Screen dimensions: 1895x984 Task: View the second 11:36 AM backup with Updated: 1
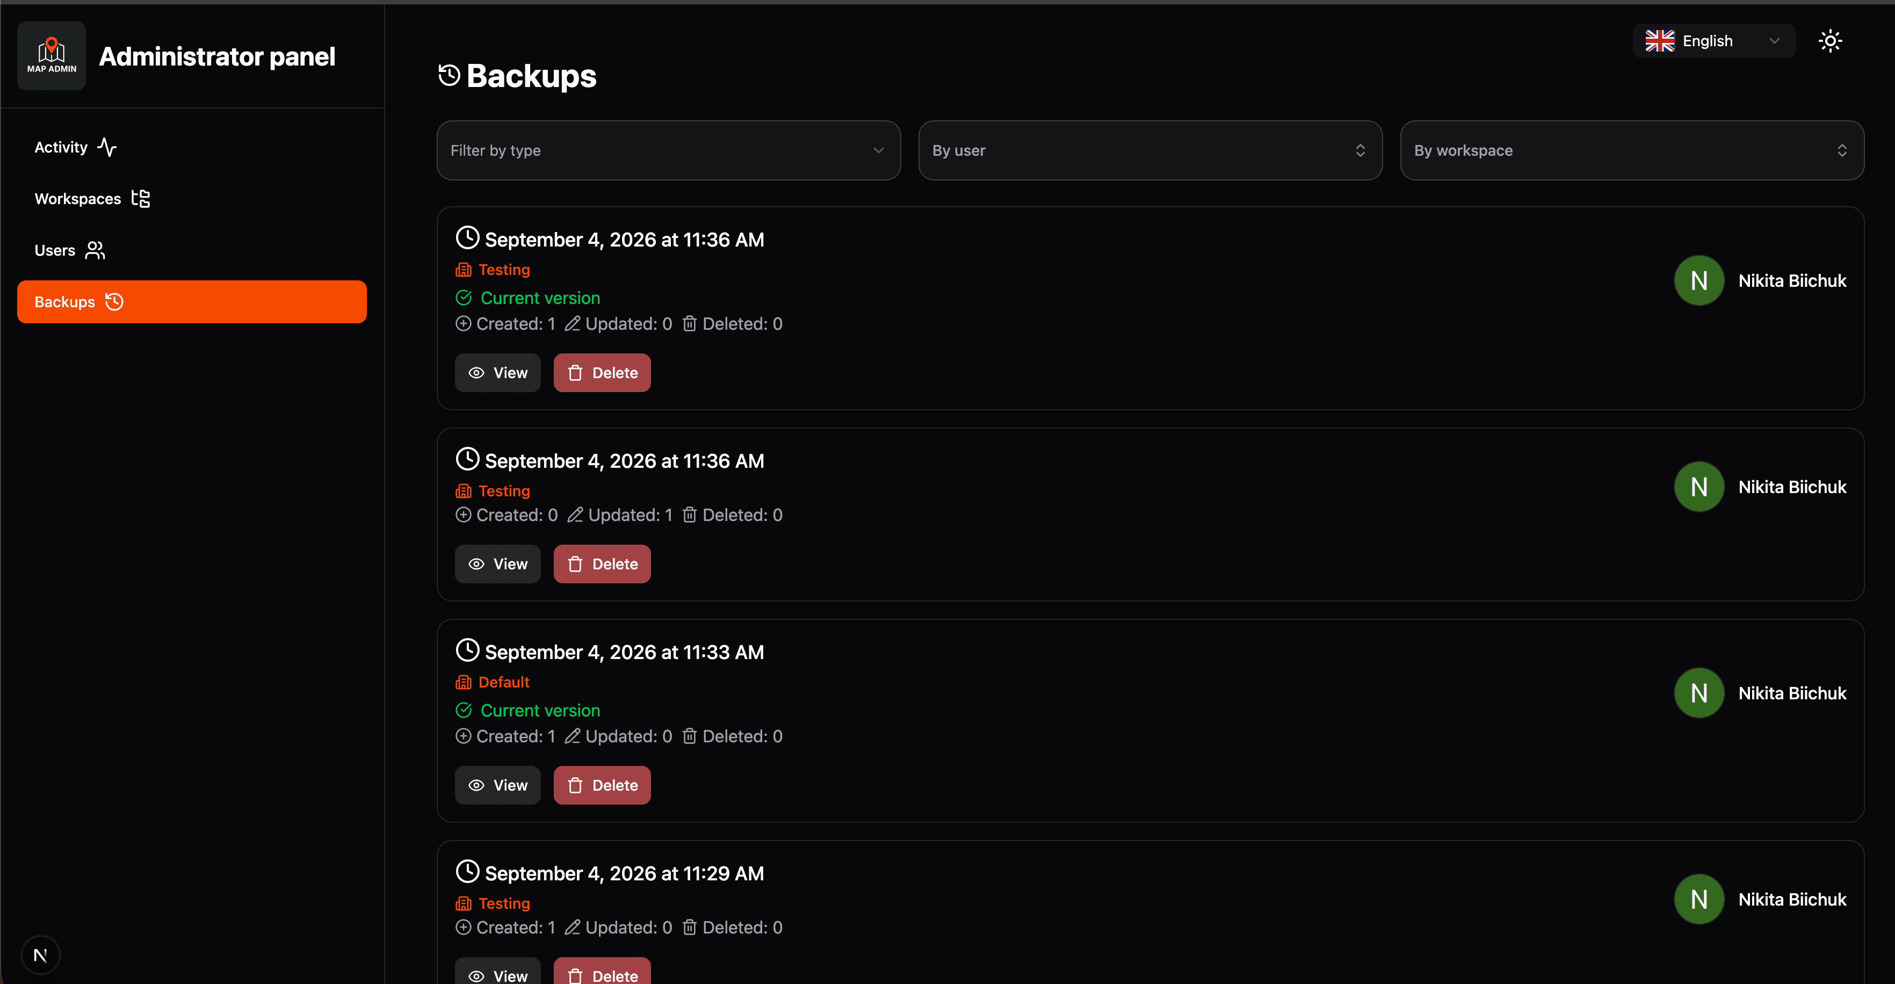pos(498,564)
